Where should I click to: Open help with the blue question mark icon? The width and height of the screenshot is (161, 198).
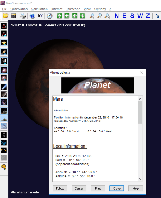[33, 16]
